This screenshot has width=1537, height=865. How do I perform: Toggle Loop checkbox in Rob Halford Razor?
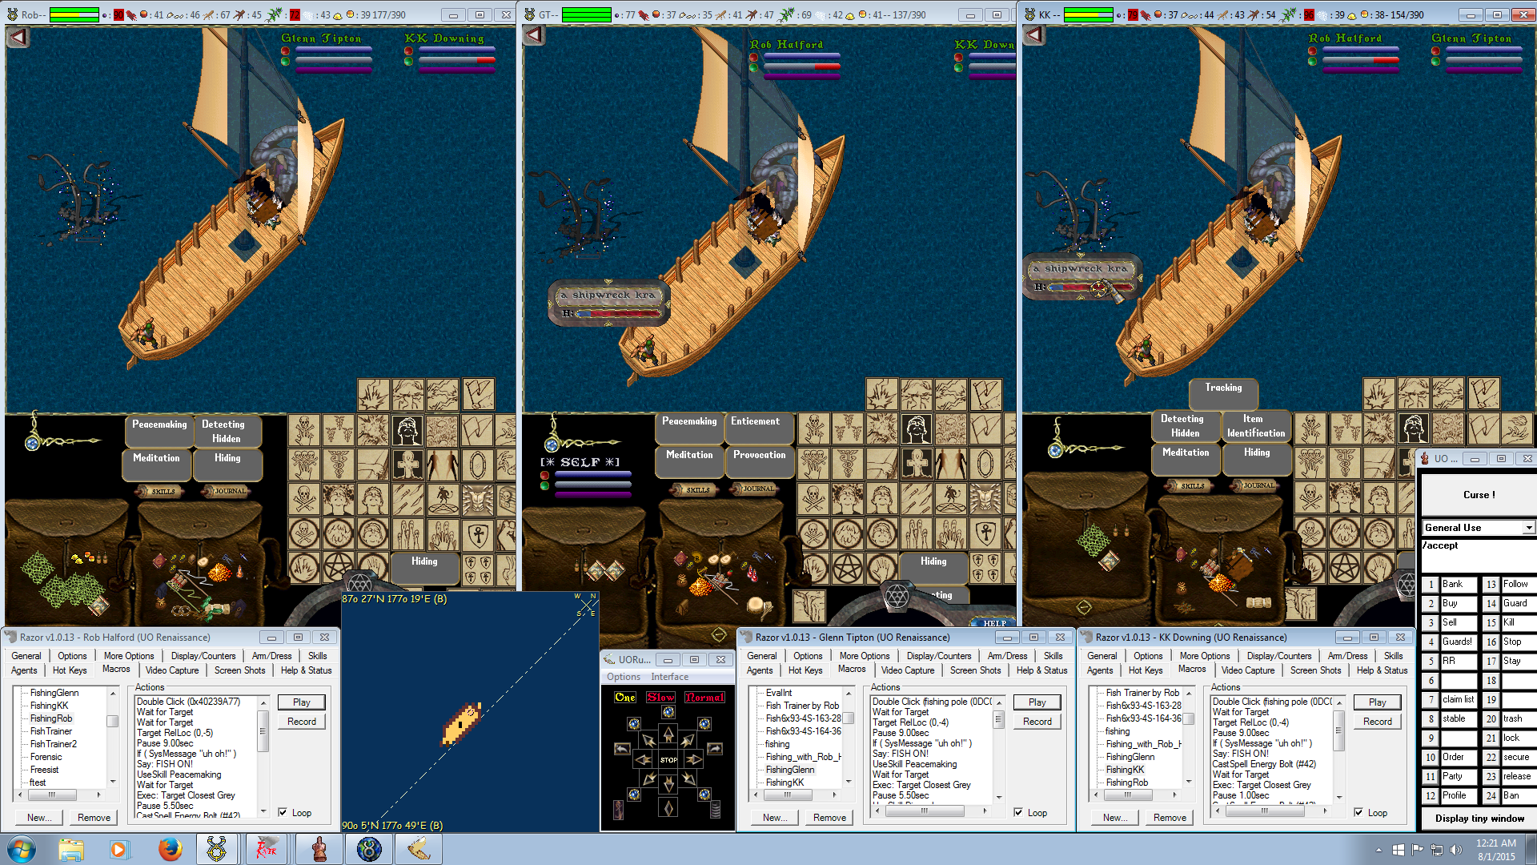coord(283,812)
